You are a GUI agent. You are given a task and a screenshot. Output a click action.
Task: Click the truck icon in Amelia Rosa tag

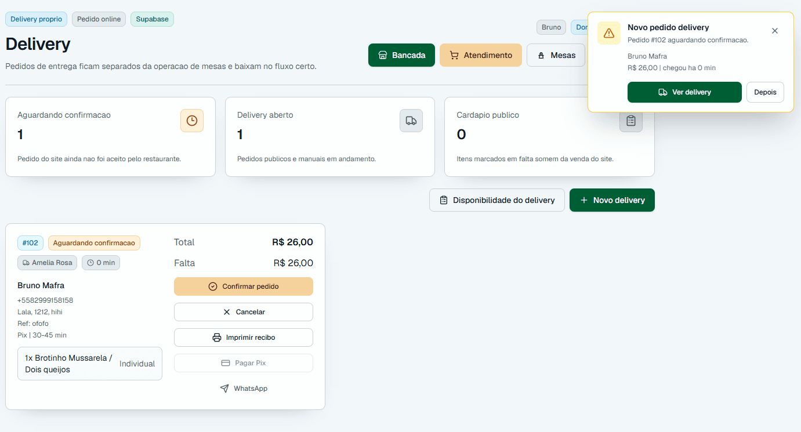26,263
